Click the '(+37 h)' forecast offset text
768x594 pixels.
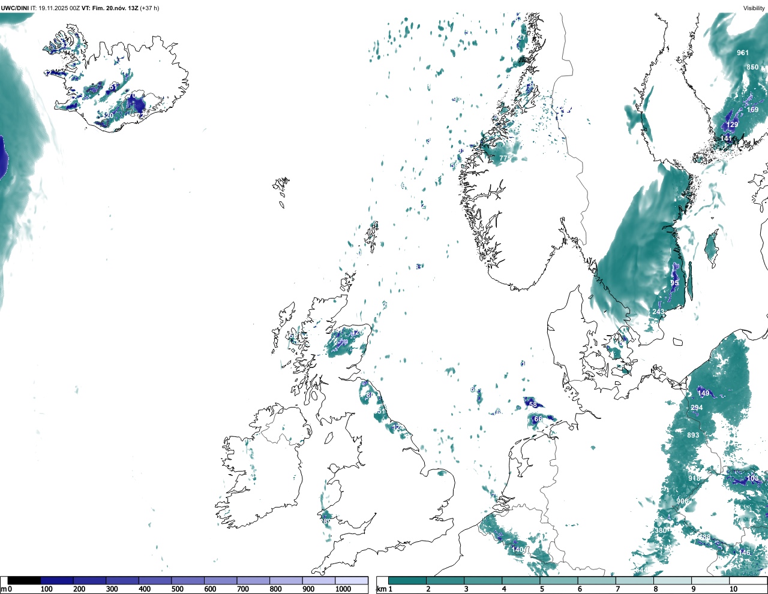(149, 8)
